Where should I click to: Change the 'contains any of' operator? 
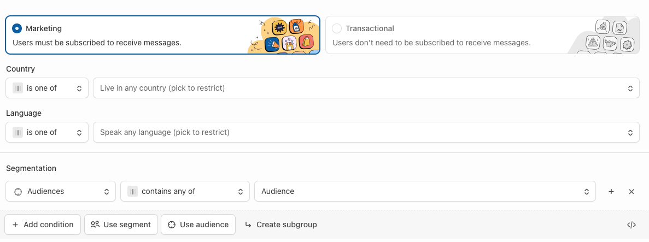point(185,191)
